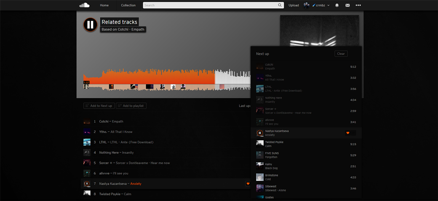Click LTHL artwork thumbnail in track list

coord(87,142)
